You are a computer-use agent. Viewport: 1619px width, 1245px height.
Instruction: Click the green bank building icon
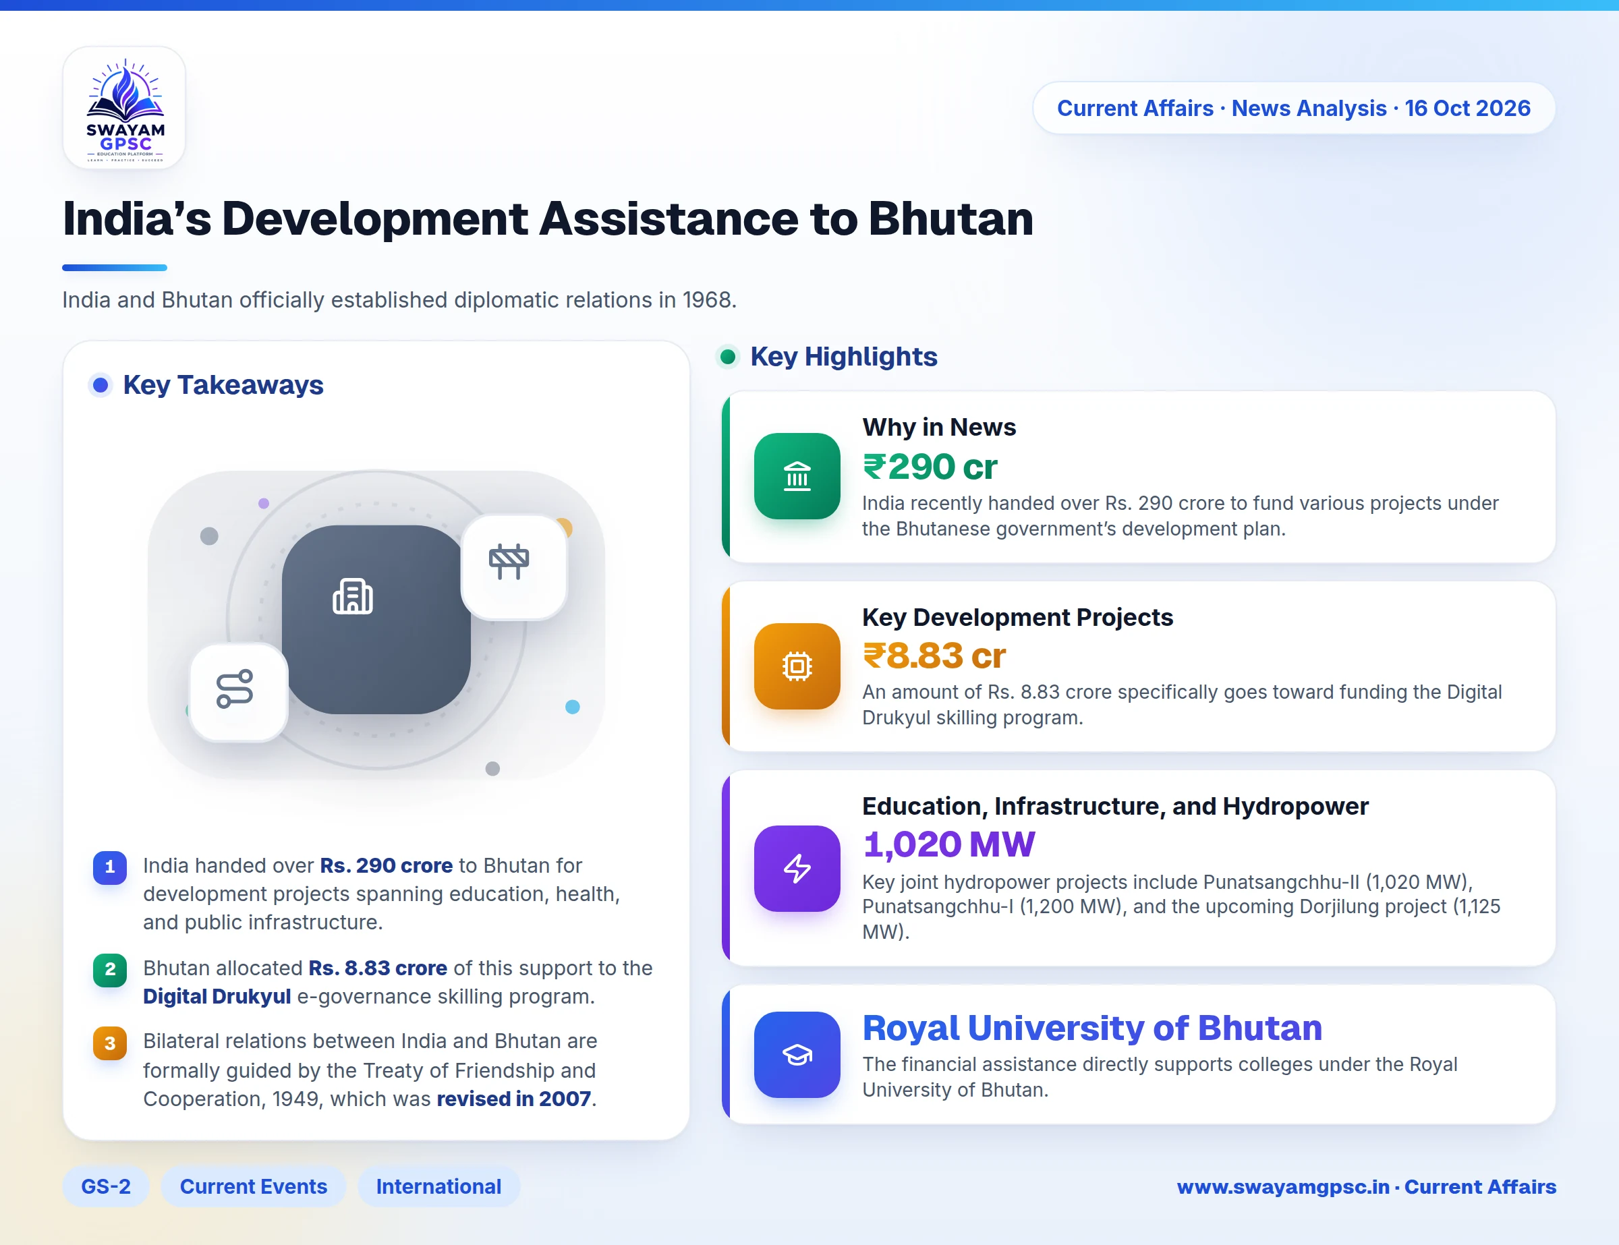click(x=797, y=475)
